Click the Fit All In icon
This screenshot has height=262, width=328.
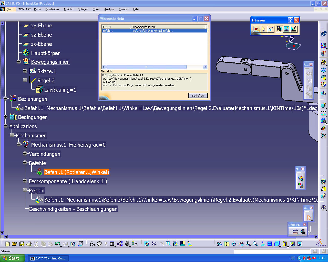(x=227, y=244)
